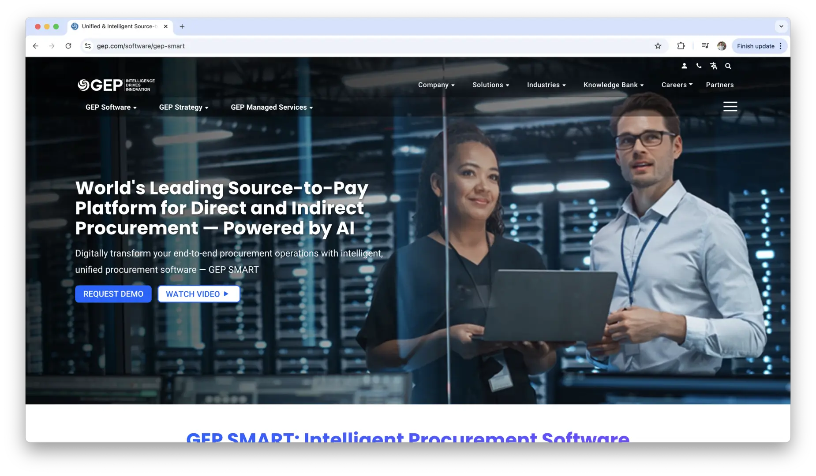
Task: Expand the Knowledge Bank menu
Action: pos(613,85)
